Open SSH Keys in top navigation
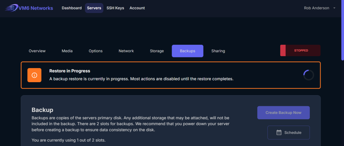 tap(115, 8)
